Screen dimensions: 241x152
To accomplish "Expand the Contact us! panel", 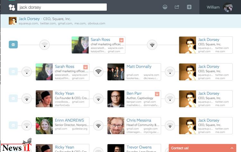I will pyautogui.click(x=202, y=148).
